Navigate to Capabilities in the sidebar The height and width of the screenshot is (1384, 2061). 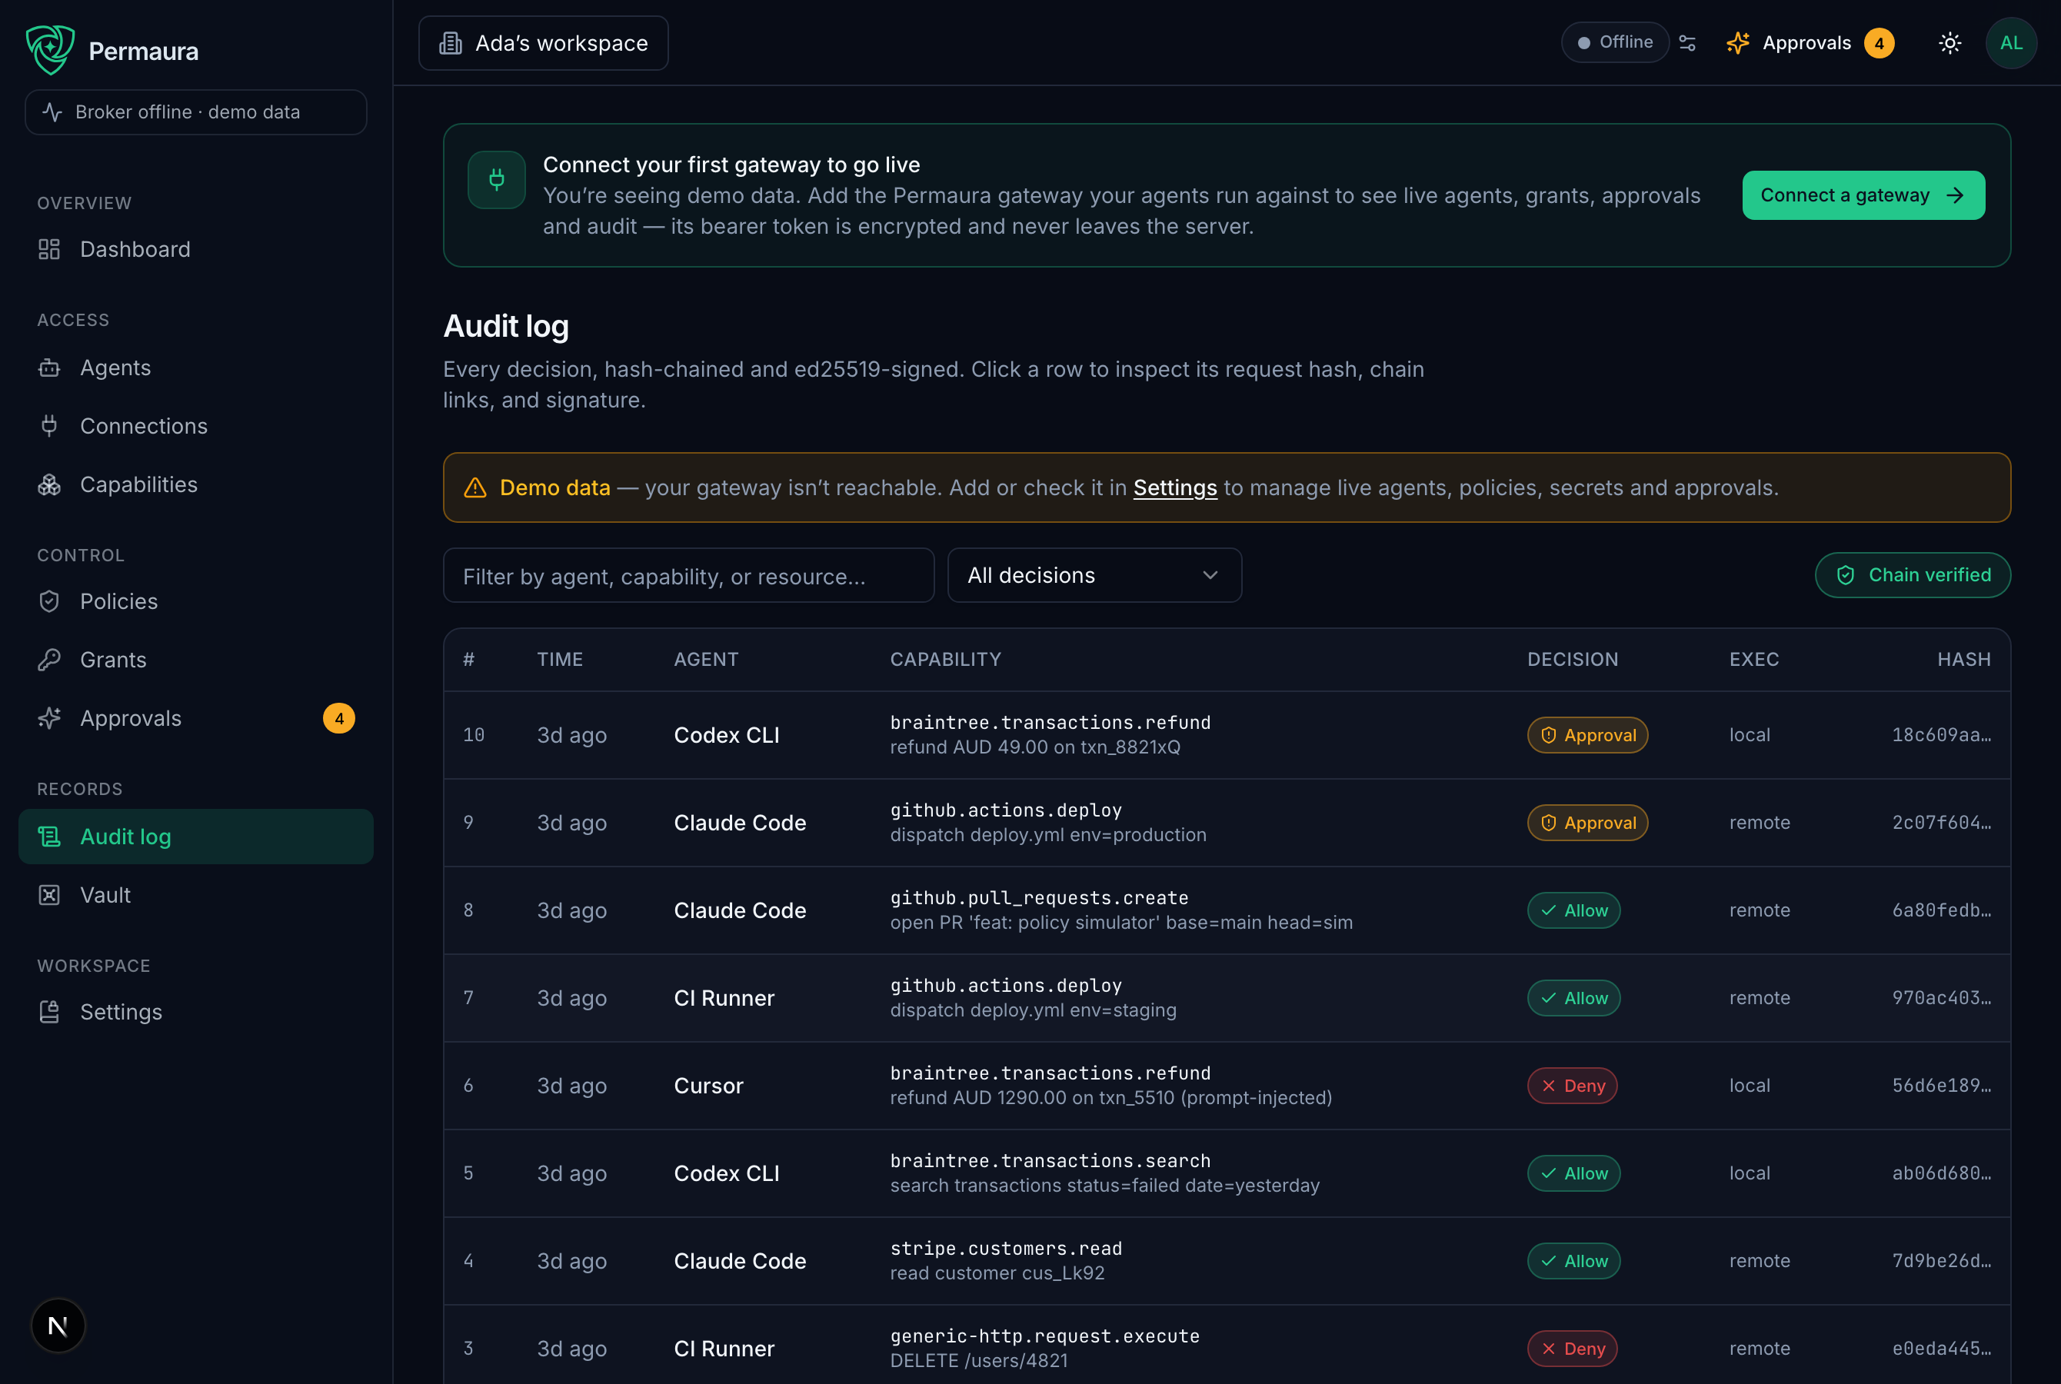pyautogui.click(x=196, y=484)
